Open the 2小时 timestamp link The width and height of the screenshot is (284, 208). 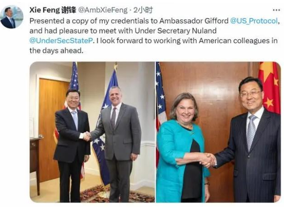tap(143, 10)
